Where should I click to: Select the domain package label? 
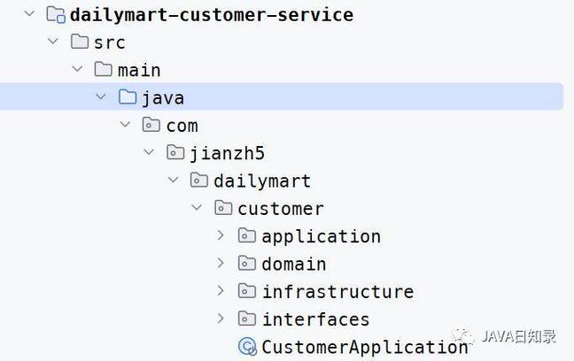(x=294, y=264)
